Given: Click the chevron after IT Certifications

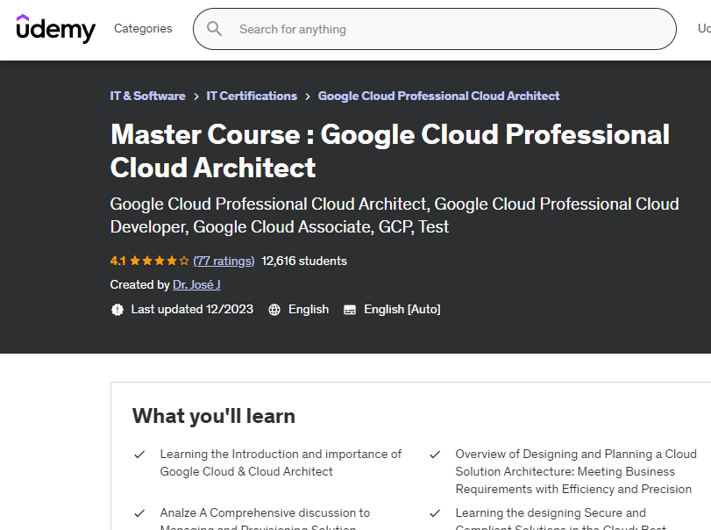Looking at the screenshot, I should (x=308, y=96).
